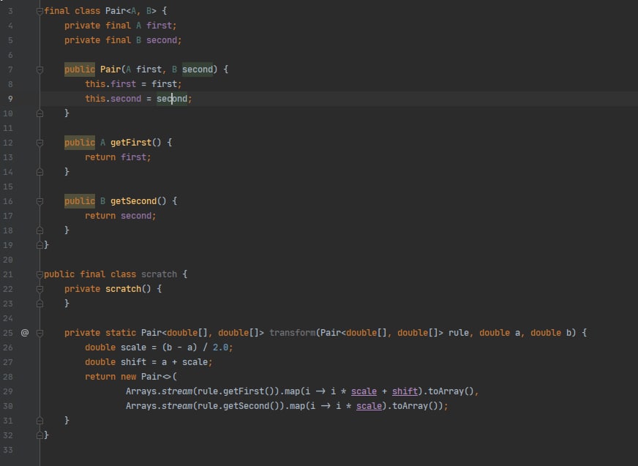Click the 'getFirst' method name on line 12
Viewport: 638px width, 466px height.
pyautogui.click(x=131, y=143)
